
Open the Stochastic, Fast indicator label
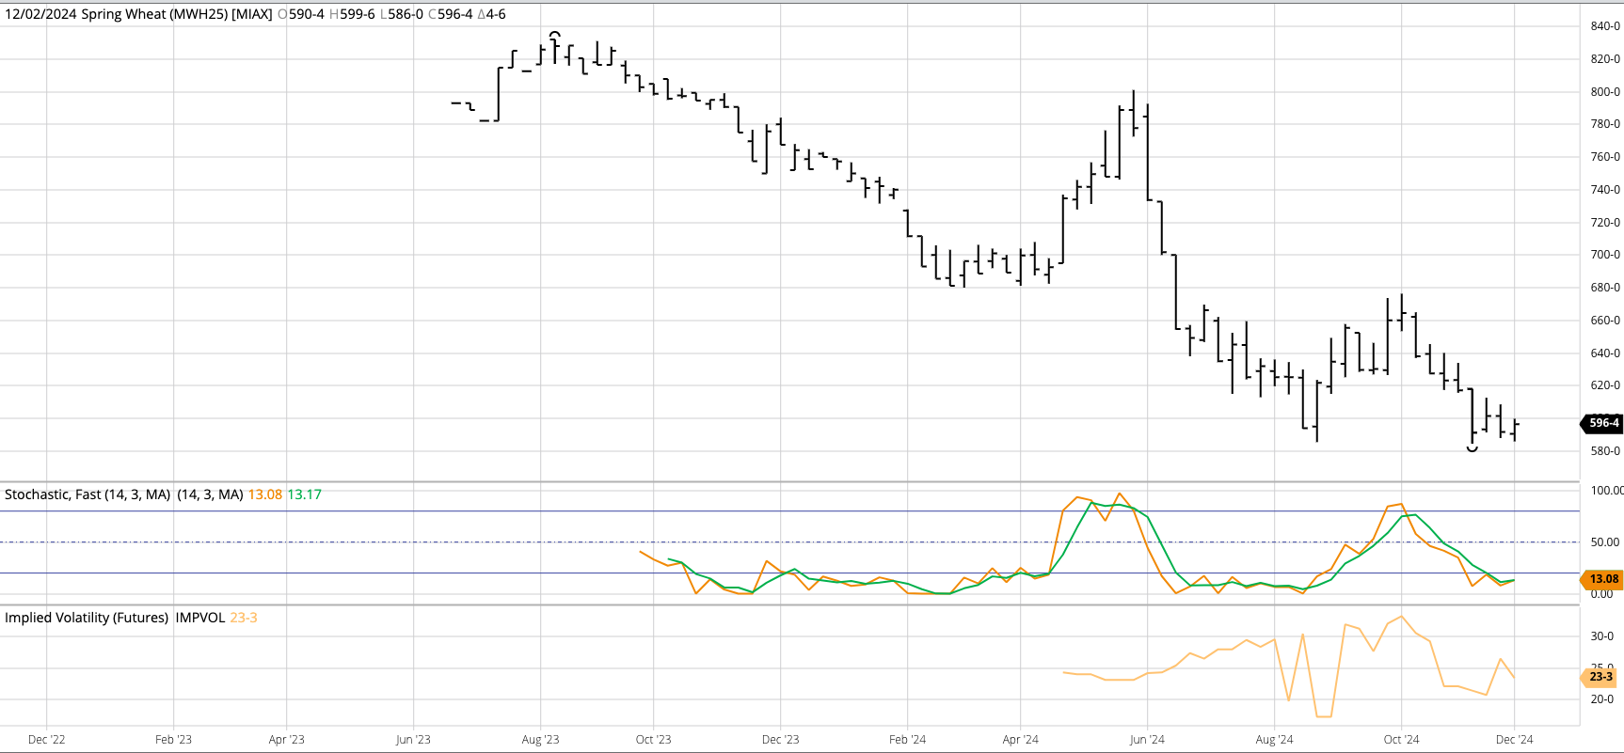click(x=88, y=494)
